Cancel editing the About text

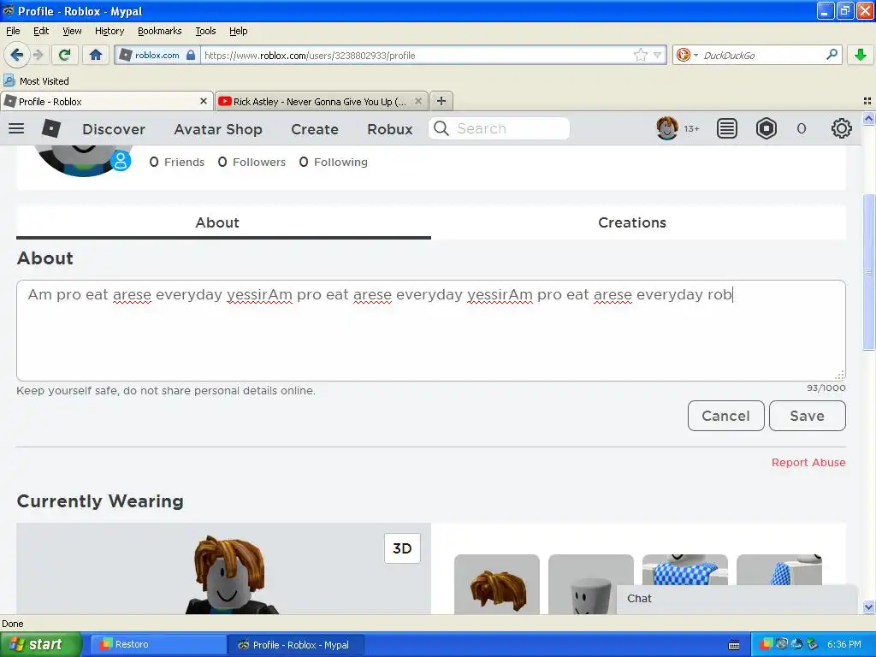(x=725, y=416)
